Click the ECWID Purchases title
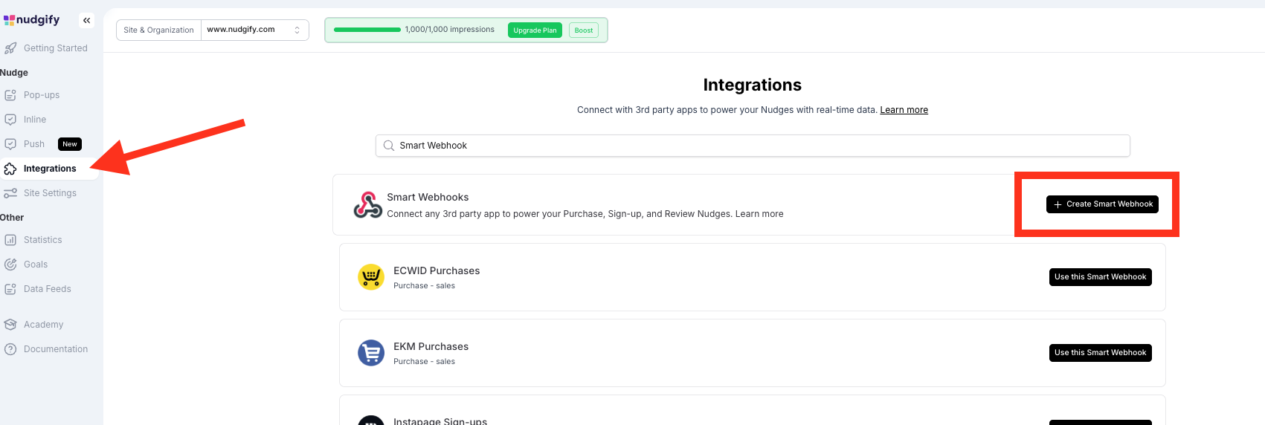The image size is (1265, 425). [x=437, y=271]
